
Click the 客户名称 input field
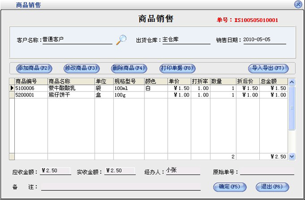click(77, 40)
